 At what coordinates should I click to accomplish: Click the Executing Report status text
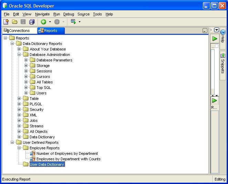point(16,179)
